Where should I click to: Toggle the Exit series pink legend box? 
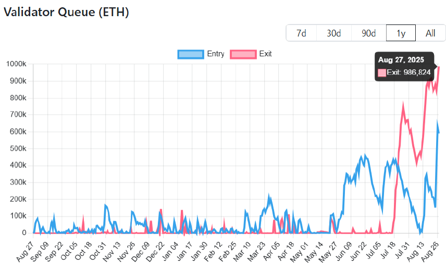243,54
